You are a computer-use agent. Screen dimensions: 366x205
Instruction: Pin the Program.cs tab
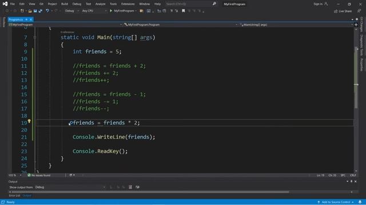point(26,19)
